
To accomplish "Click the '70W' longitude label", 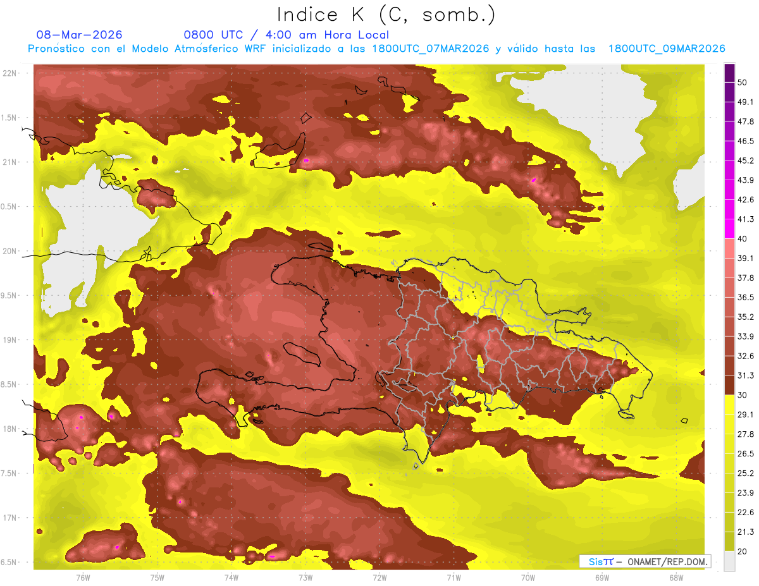I will pos(528,577).
